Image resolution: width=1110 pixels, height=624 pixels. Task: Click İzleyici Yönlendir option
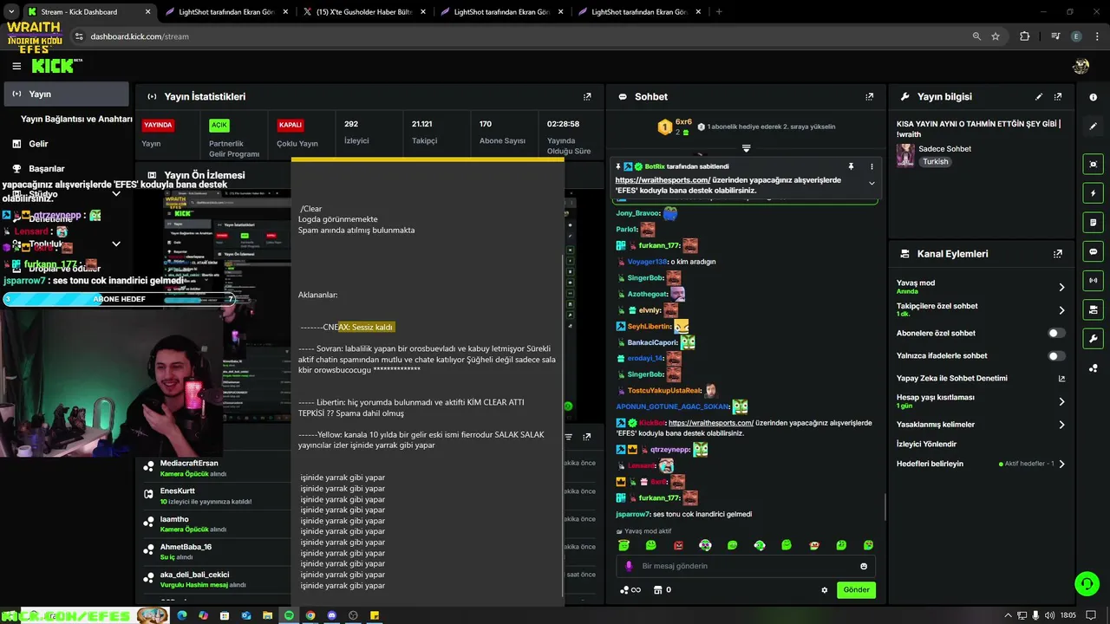pos(926,444)
